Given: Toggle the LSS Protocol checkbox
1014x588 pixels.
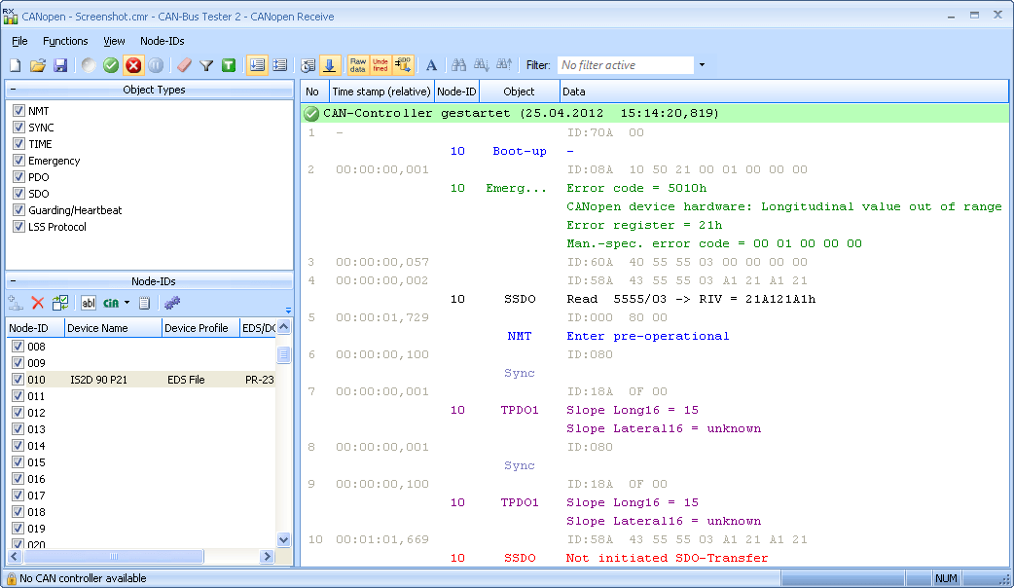Looking at the screenshot, I should [18, 227].
